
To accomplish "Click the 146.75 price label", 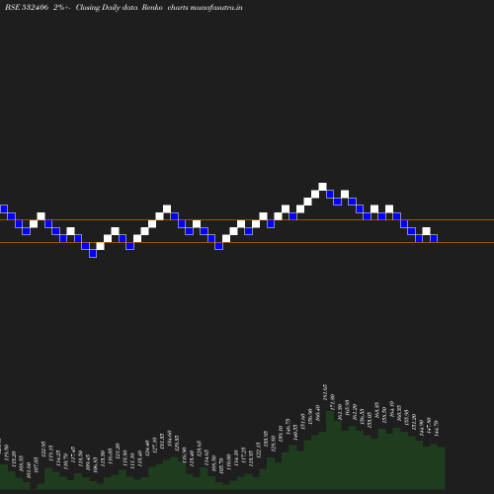I will 288,427.
